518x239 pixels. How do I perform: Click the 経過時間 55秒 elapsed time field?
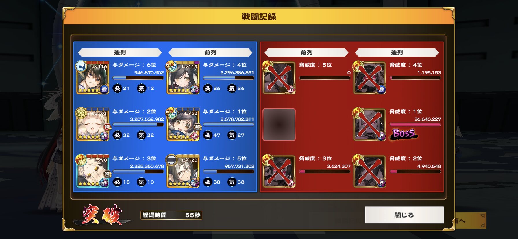point(171,215)
